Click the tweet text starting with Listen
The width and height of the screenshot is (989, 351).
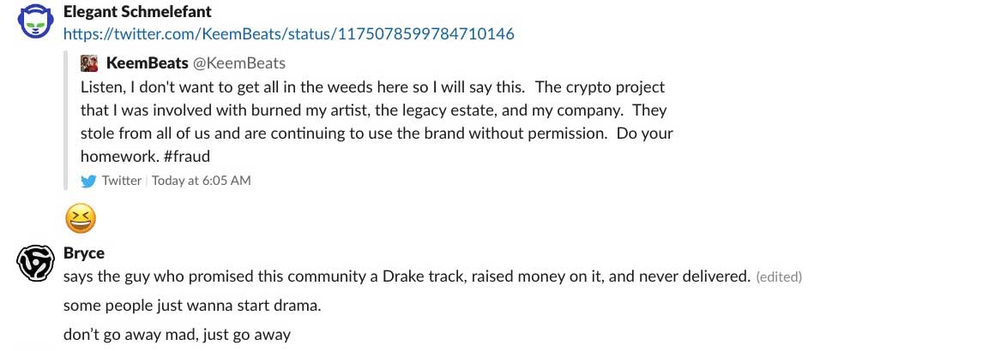(x=377, y=122)
